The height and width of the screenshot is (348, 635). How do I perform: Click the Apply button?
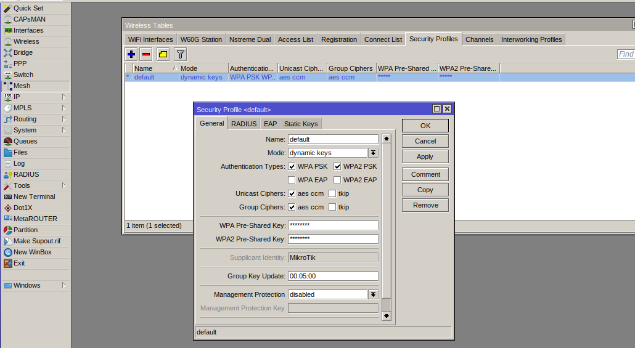tap(425, 156)
